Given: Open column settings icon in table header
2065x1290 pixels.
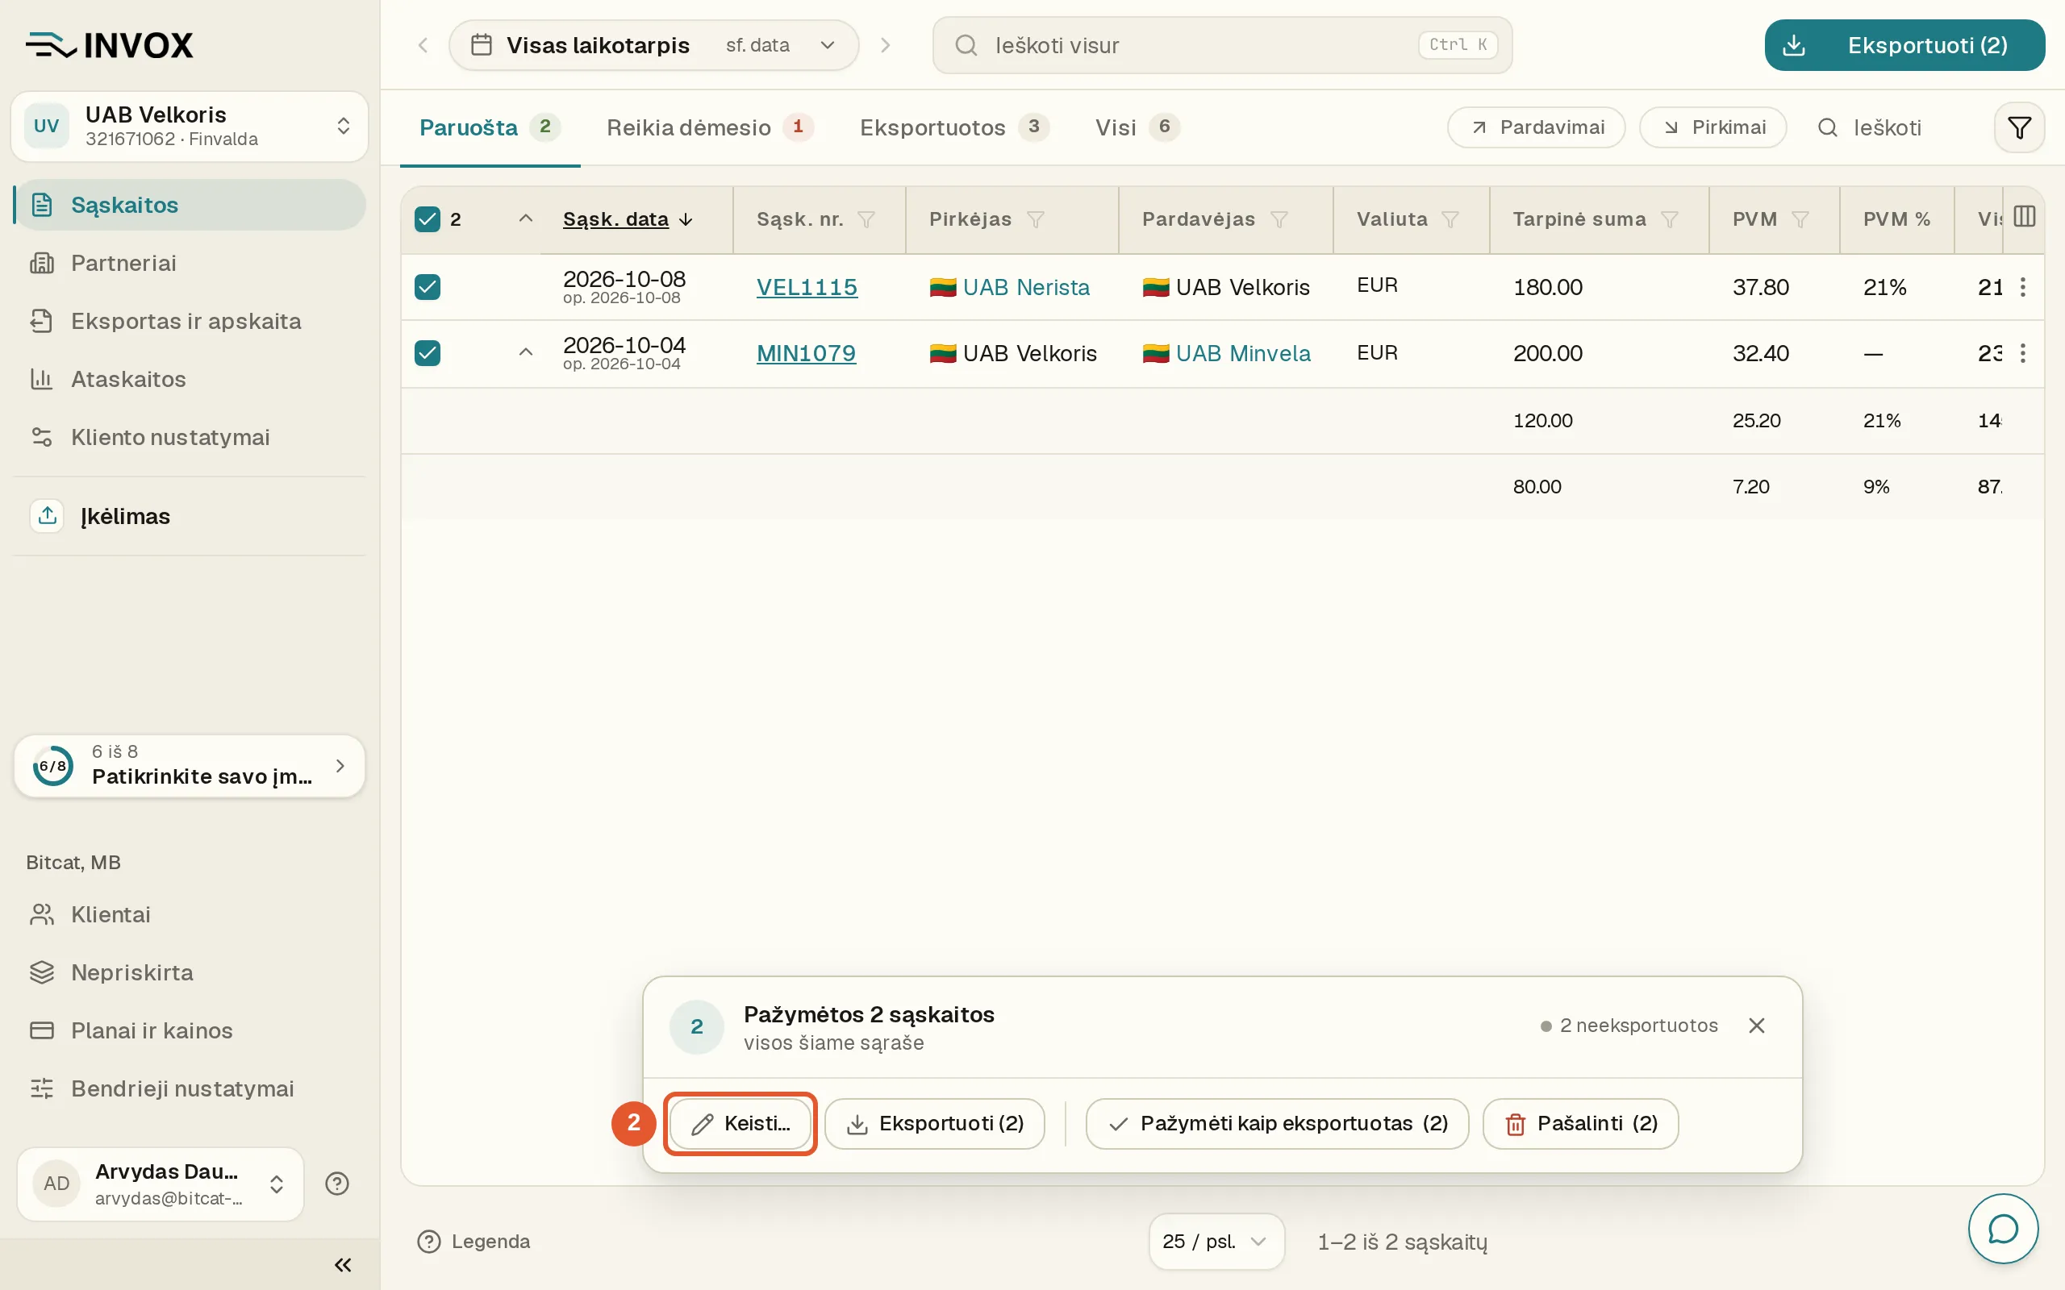Looking at the screenshot, I should (2024, 217).
